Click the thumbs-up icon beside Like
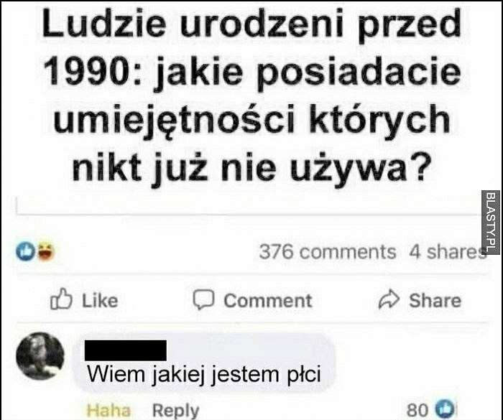 pyautogui.click(x=61, y=299)
